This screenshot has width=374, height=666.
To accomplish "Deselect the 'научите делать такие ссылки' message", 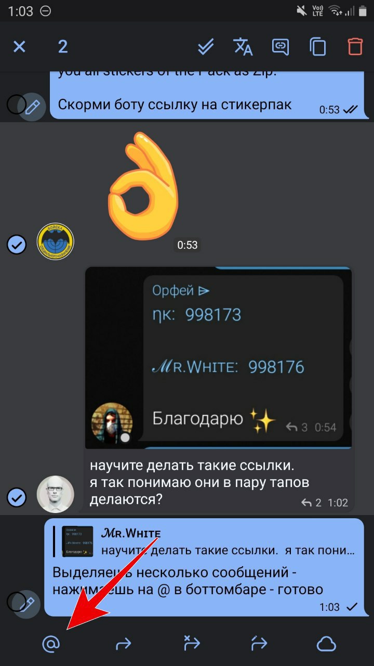I will pos(17,497).
